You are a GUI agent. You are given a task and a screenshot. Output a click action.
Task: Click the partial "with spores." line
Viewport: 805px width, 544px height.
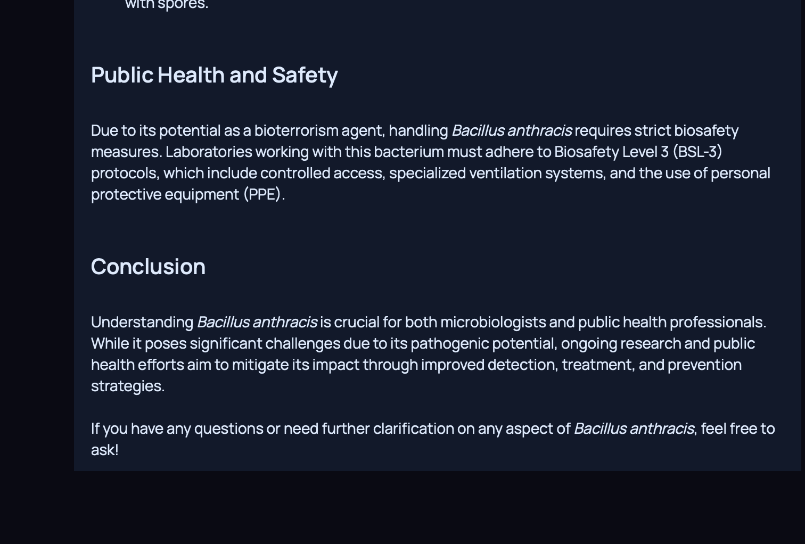pos(167,5)
